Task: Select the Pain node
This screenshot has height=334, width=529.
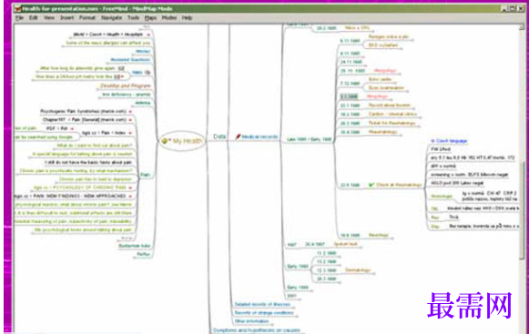Action: (x=146, y=175)
